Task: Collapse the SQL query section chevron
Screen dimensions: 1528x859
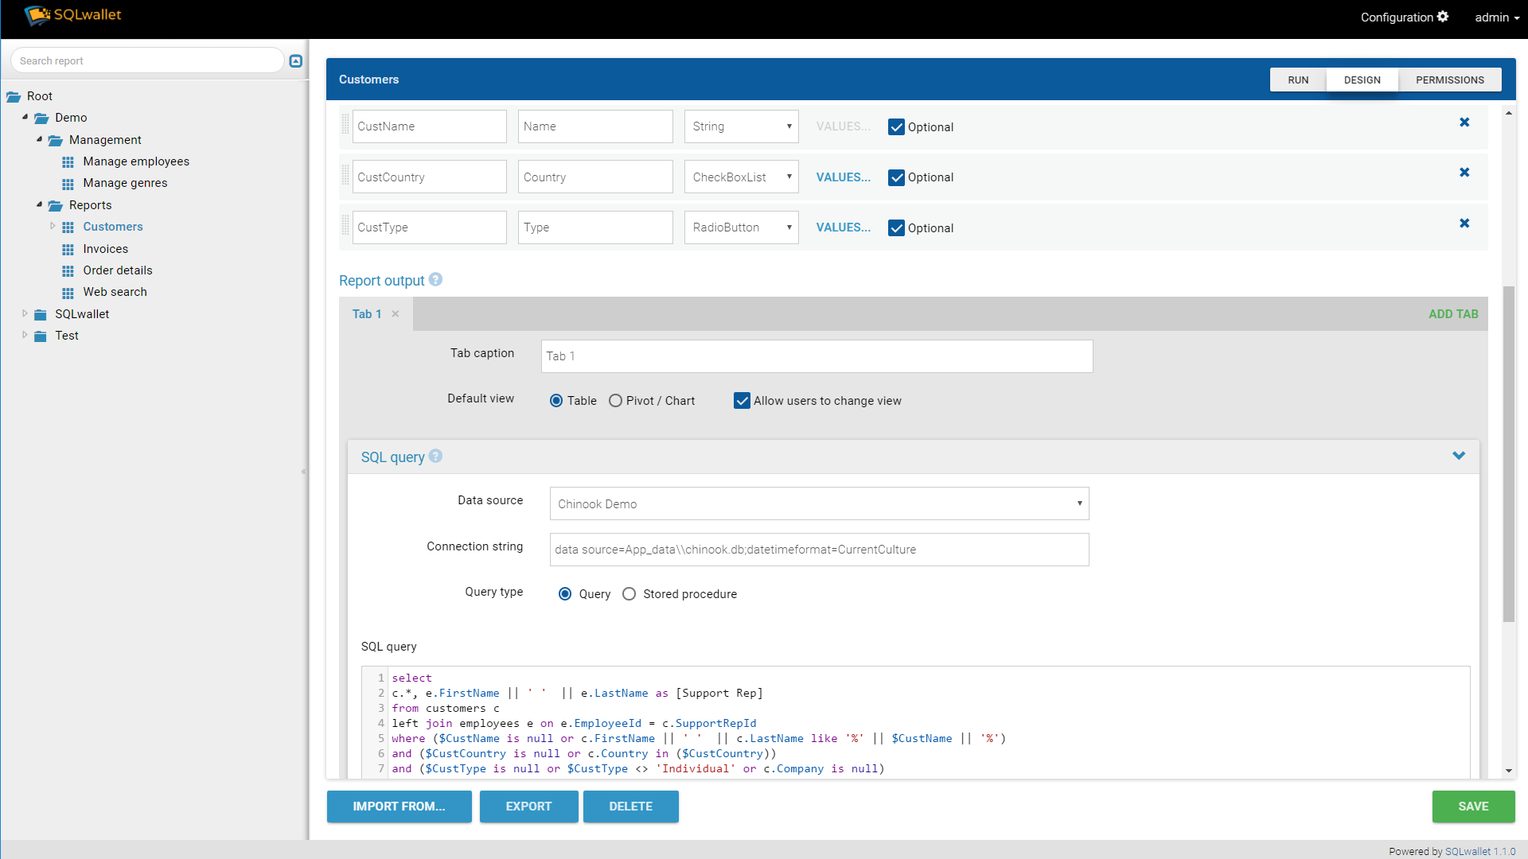Action: pos(1459,456)
